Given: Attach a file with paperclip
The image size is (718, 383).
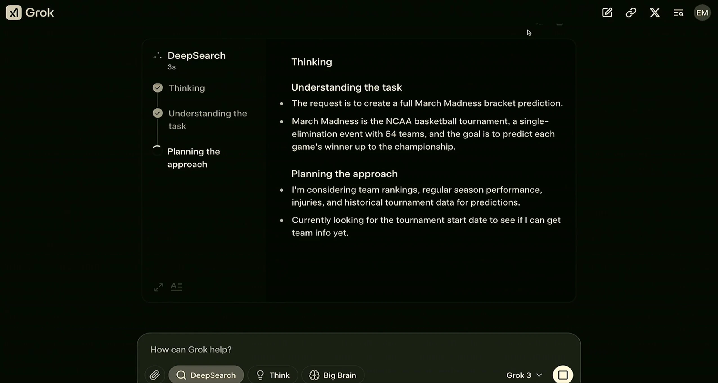Looking at the screenshot, I should 155,375.
